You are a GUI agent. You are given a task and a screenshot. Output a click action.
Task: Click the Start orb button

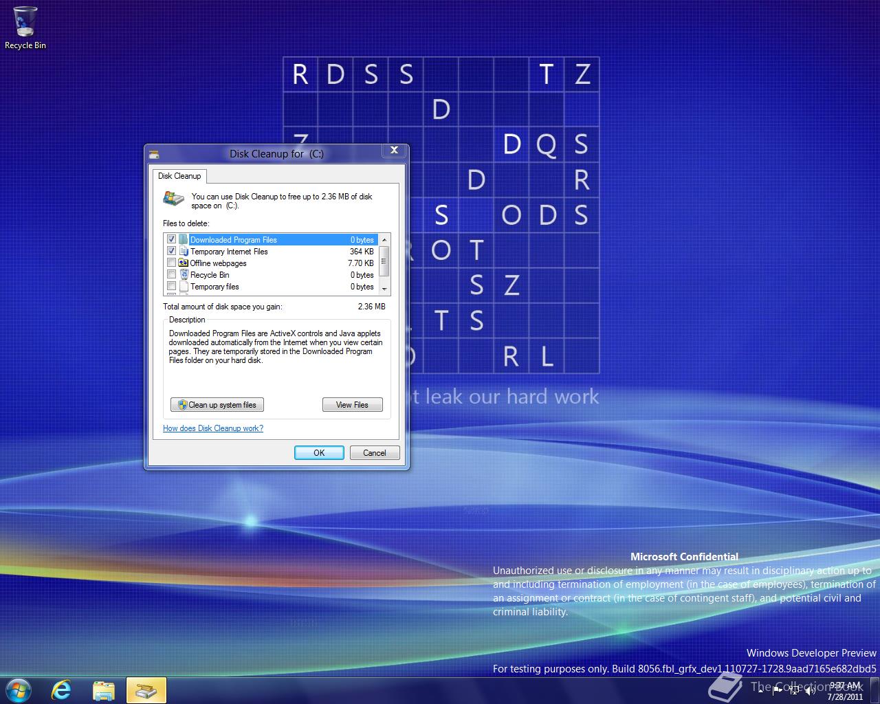17,690
